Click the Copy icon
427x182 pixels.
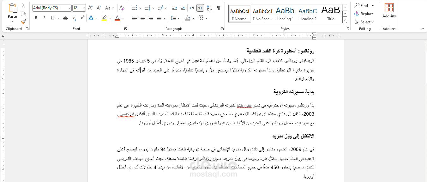(23, 14)
